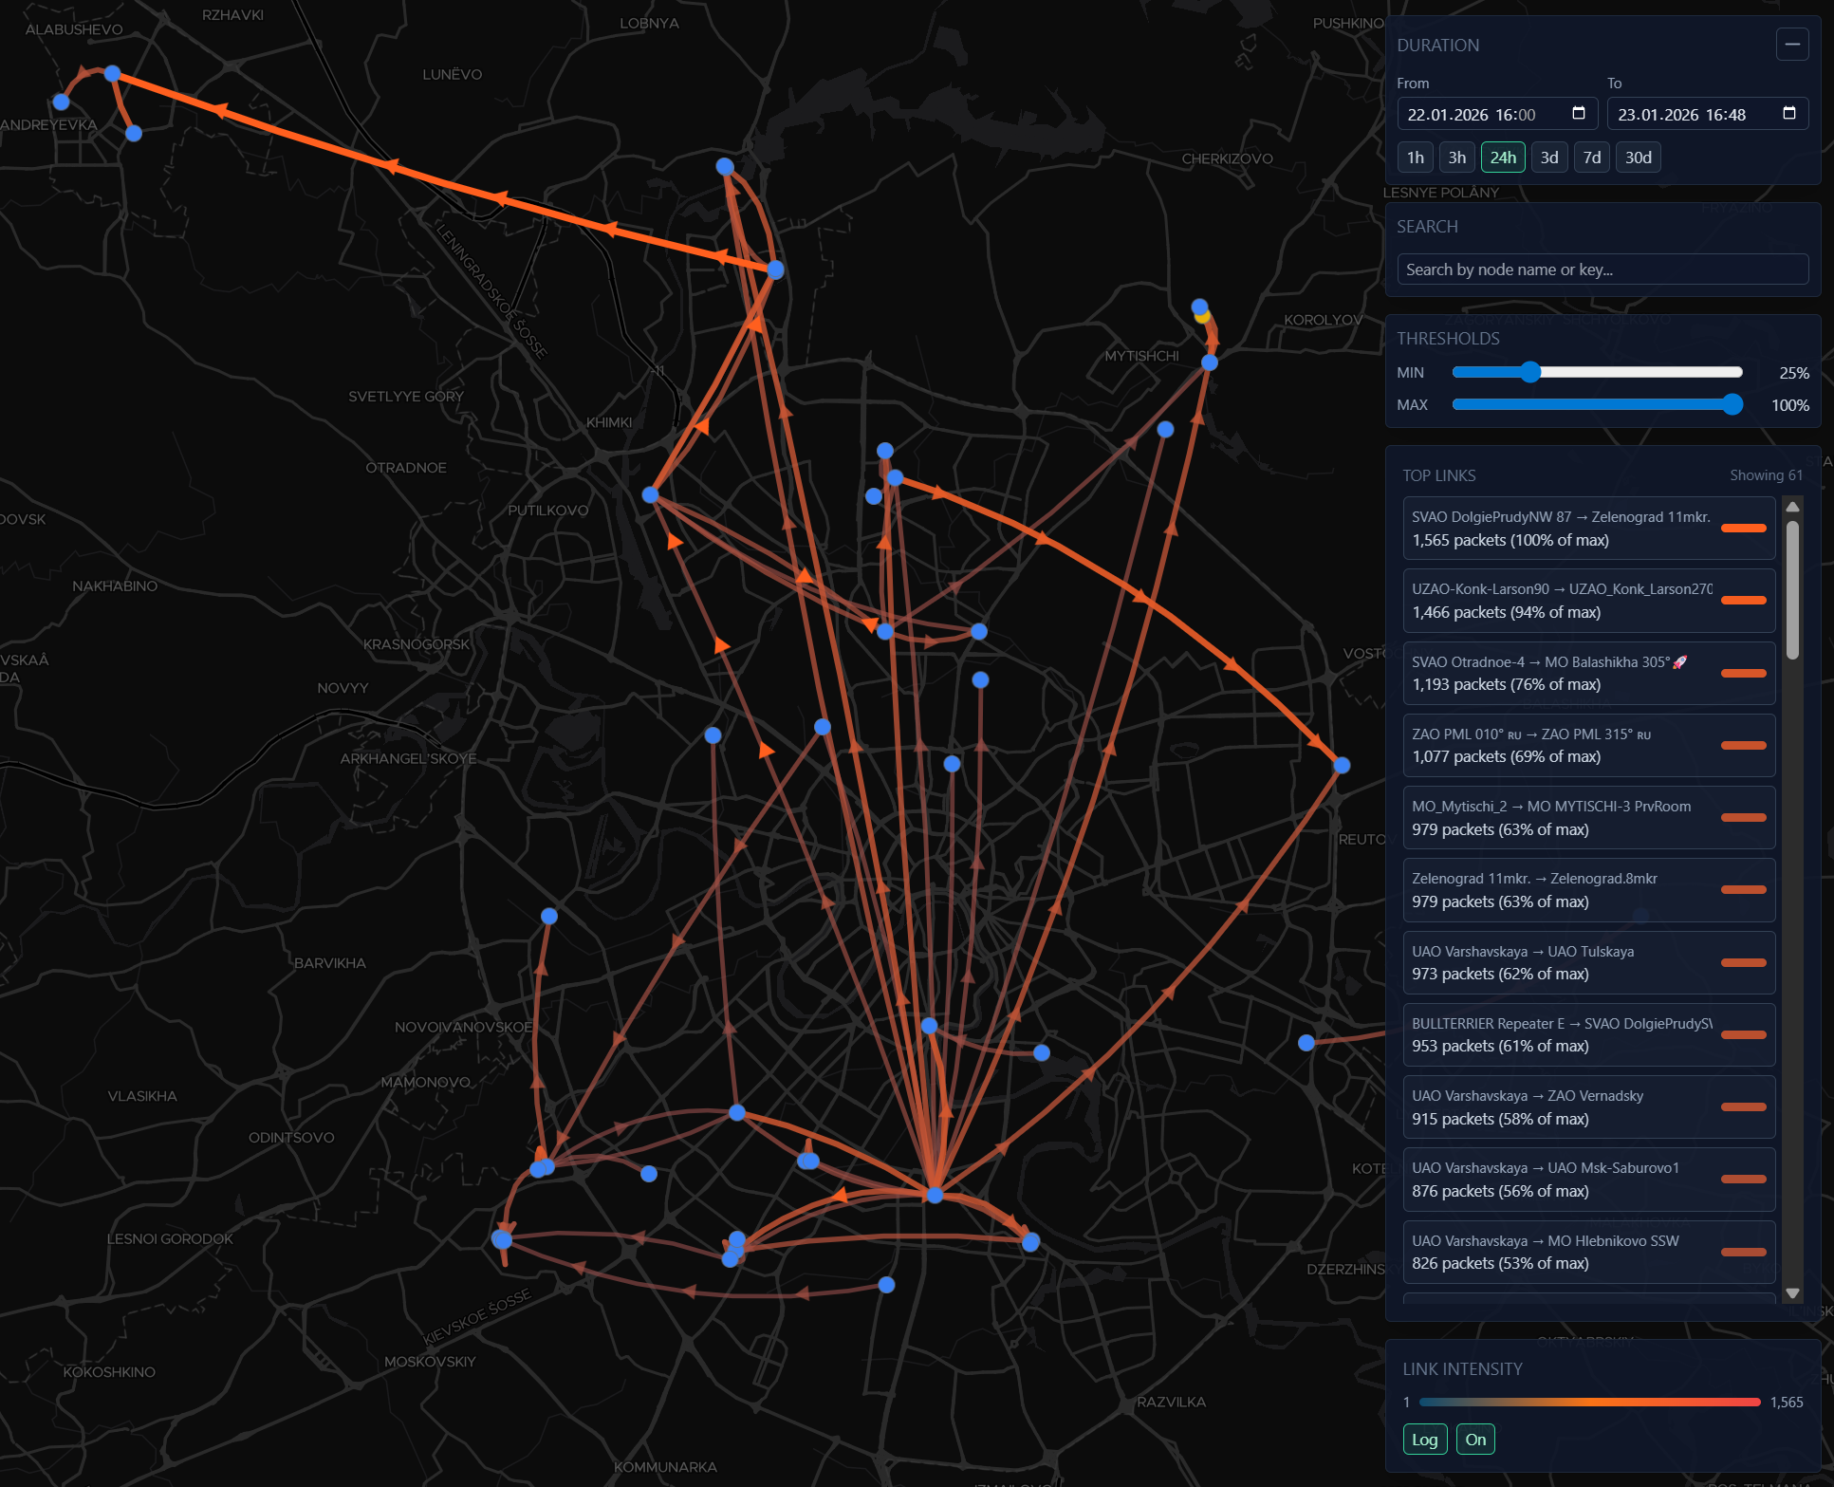The width and height of the screenshot is (1834, 1487).
Task: Select the 24h duration preset
Action: 1502,158
